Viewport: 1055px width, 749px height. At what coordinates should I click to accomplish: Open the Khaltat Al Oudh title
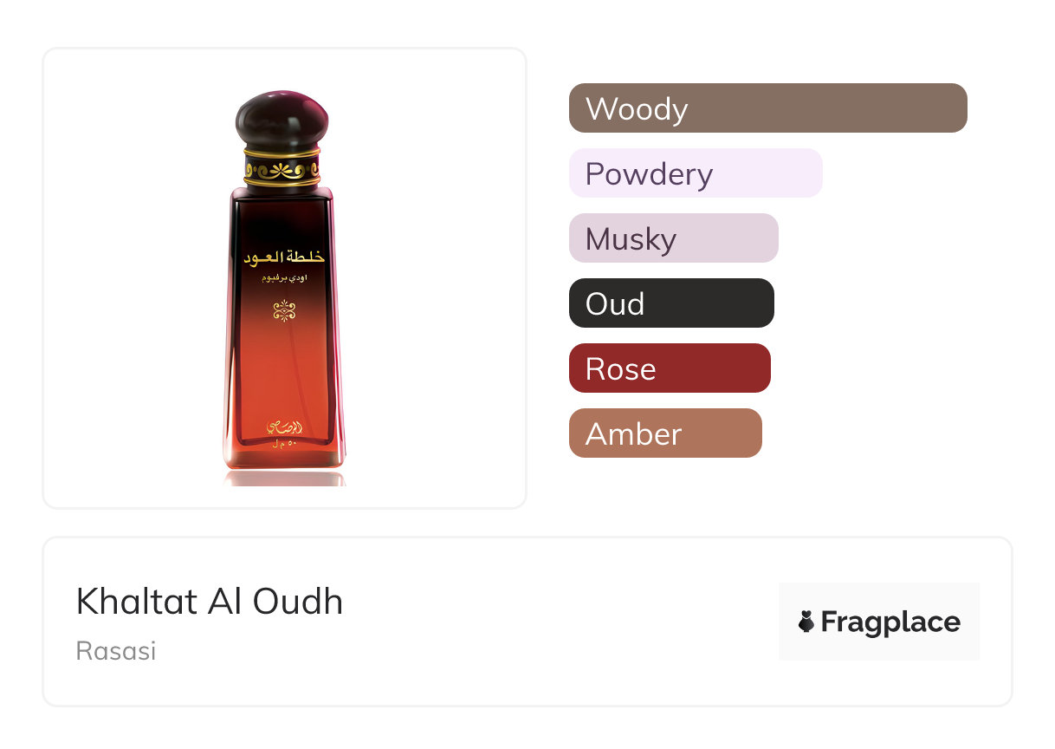coord(210,602)
